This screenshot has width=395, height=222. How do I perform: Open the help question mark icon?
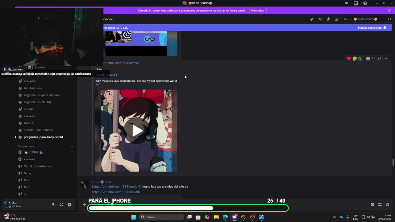[x=365, y=3]
